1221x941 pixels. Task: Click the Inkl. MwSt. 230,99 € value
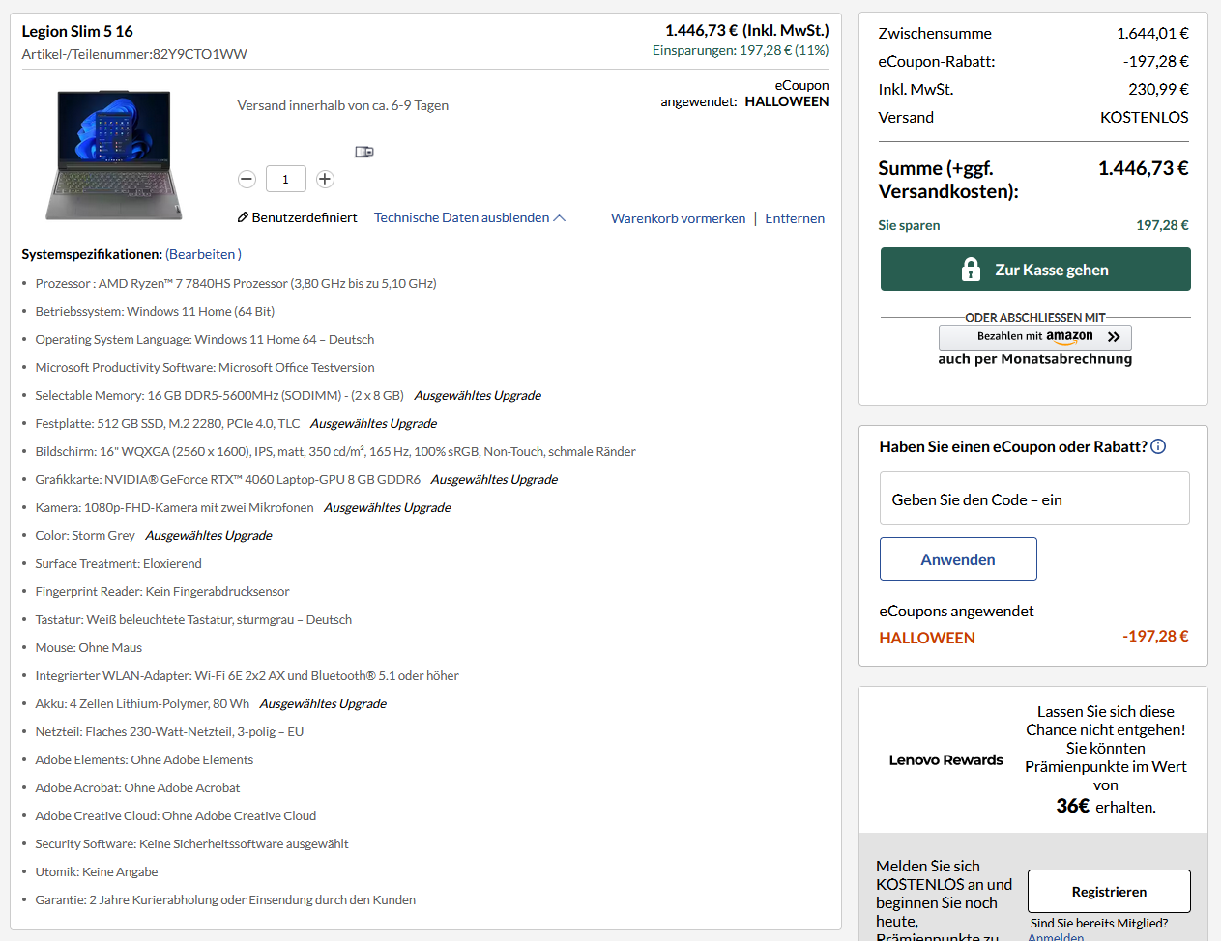[1158, 89]
